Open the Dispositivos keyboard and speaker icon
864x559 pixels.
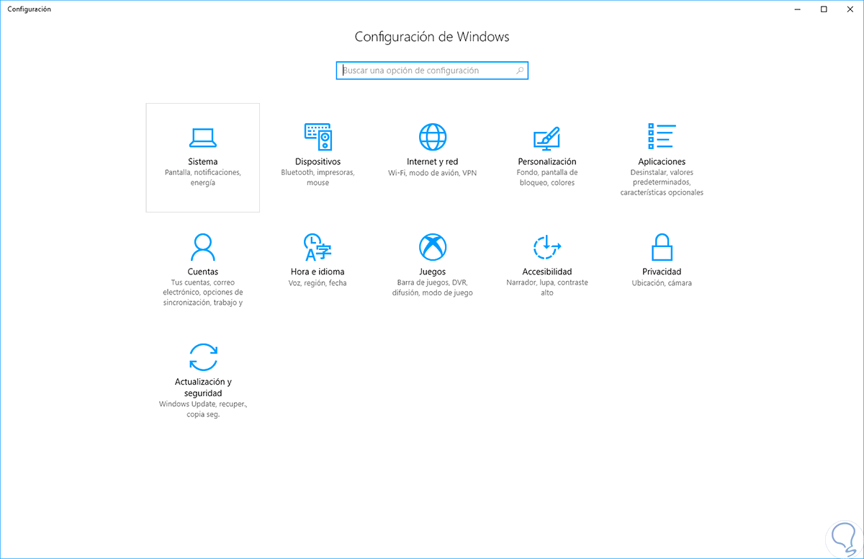coord(318,136)
